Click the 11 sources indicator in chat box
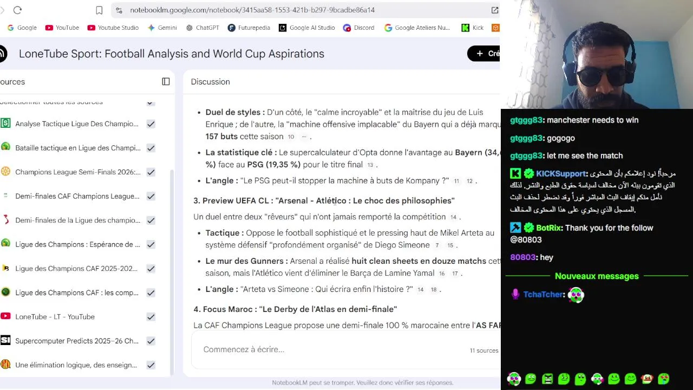Screen dimensions: 693x390 tap(483, 350)
